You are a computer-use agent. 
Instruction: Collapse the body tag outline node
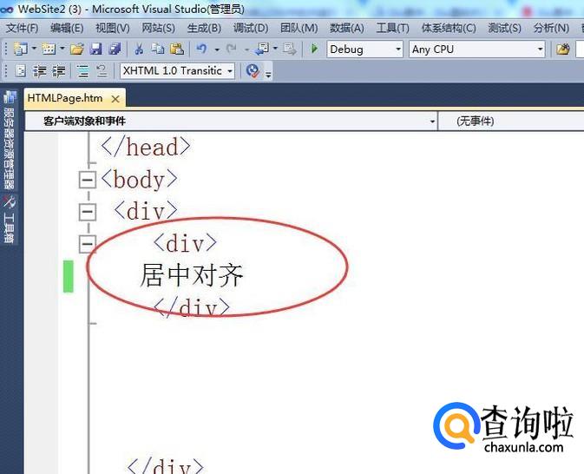87,180
